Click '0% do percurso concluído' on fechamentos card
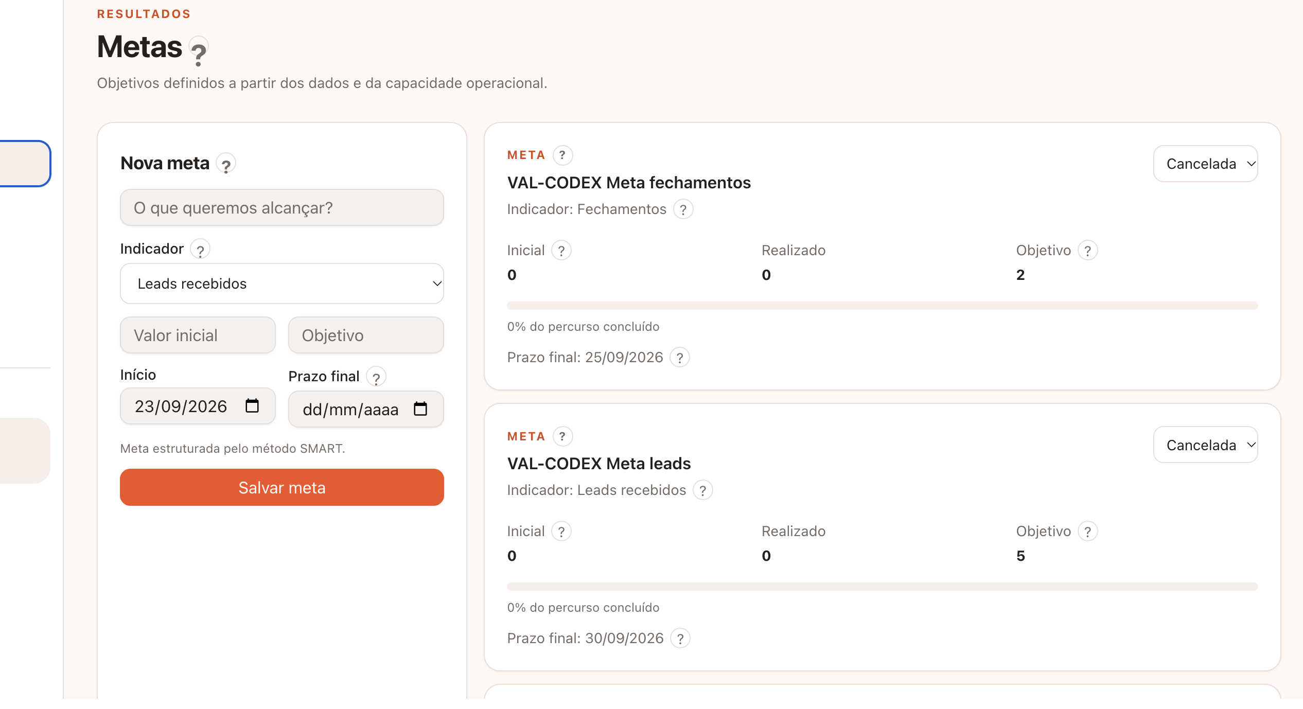The width and height of the screenshot is (1303, 709). pyautogui.click(x=583, y=327)
